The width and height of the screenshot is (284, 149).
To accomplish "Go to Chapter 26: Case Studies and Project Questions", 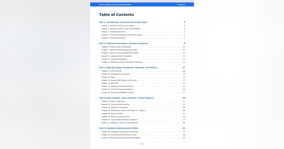I will pos(119,120).
